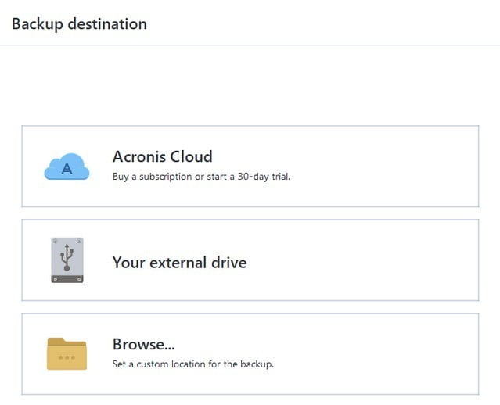Click the three dots on the folder icon
This screenshot has width=500, height=405.
tap(67, 357)
